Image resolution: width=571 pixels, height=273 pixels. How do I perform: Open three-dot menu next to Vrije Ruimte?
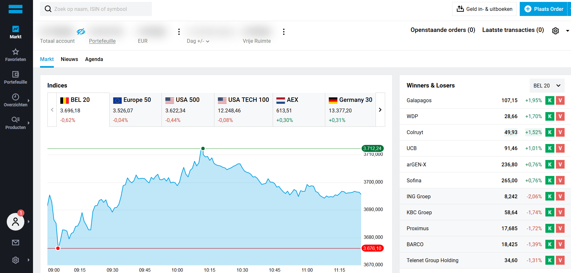pos(284,32)
